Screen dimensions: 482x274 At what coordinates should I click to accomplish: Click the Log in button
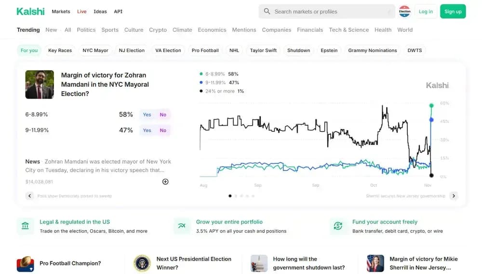tap(426, 12)
